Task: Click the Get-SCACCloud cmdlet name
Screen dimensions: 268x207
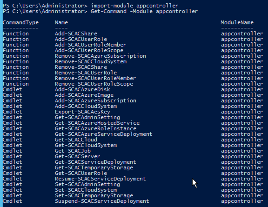Action: pyautogui.click(x=76, y=140)
